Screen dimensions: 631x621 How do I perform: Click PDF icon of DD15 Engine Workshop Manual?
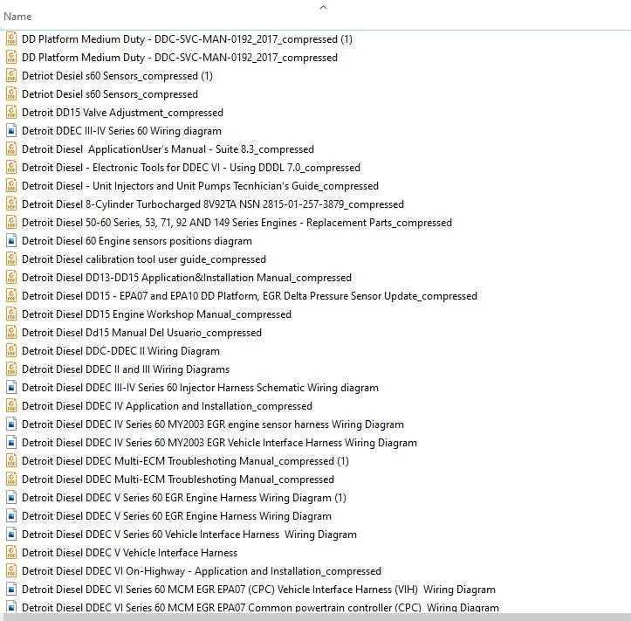click(11, 314)
